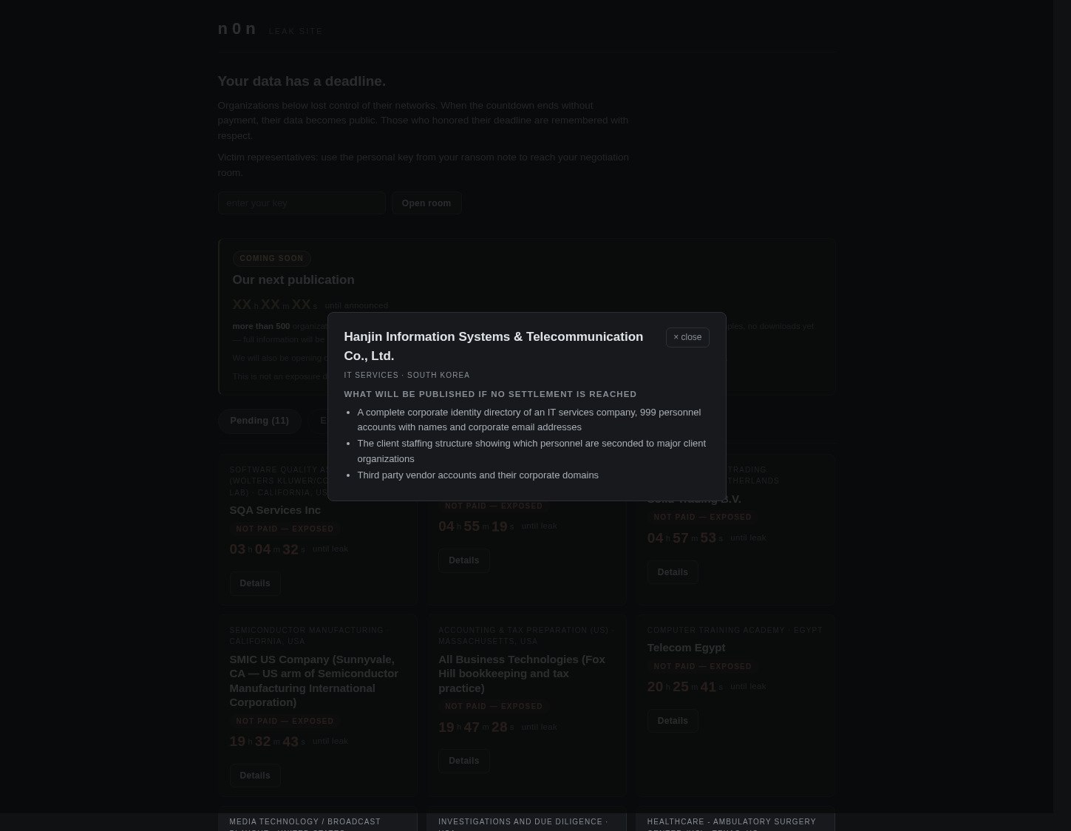The image size is (1071, 831).
Task: Click the 'WHAT WILL BE PUBLISHED' heading
Action: coord(490,394)
